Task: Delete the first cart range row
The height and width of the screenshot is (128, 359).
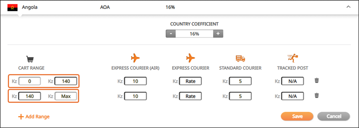Action: pyautogui.click(x=317, y=81)
